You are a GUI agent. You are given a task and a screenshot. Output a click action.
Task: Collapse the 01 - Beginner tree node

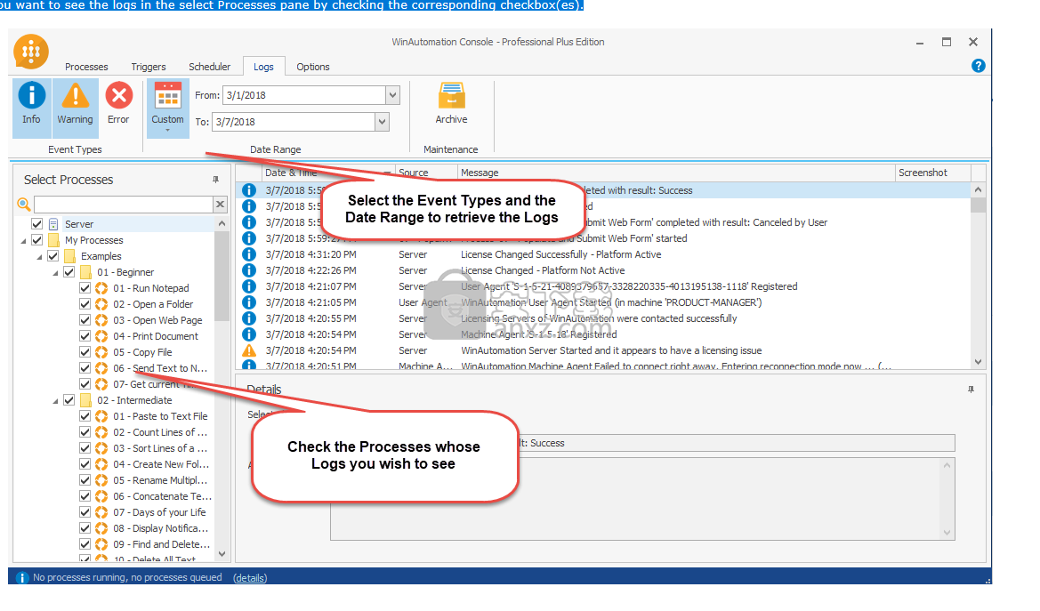point(56,273)
